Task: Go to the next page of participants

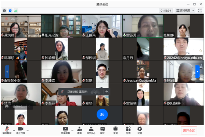Action: tap(197, 72)
